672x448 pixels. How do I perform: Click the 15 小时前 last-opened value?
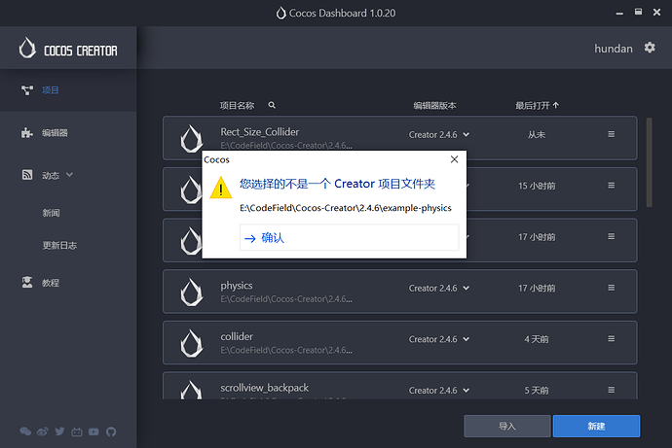[x=537, y=186]
